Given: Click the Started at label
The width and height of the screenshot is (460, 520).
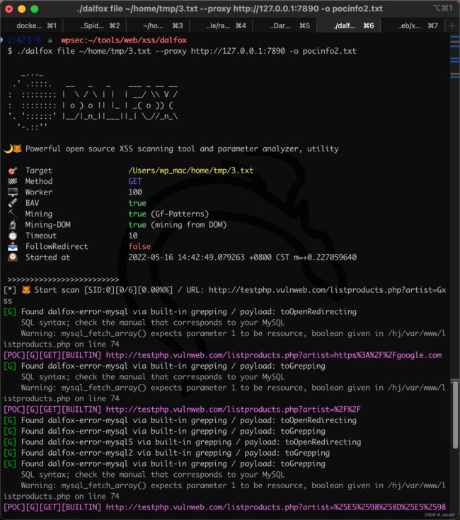Looking at the screenshot, I should coord(47,258).
